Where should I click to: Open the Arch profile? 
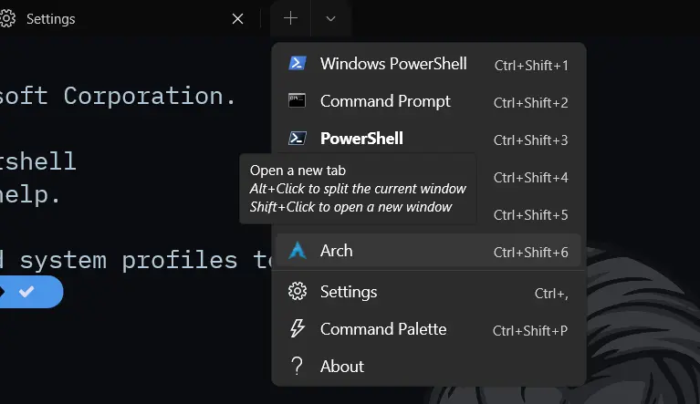[x=429, y=251]
